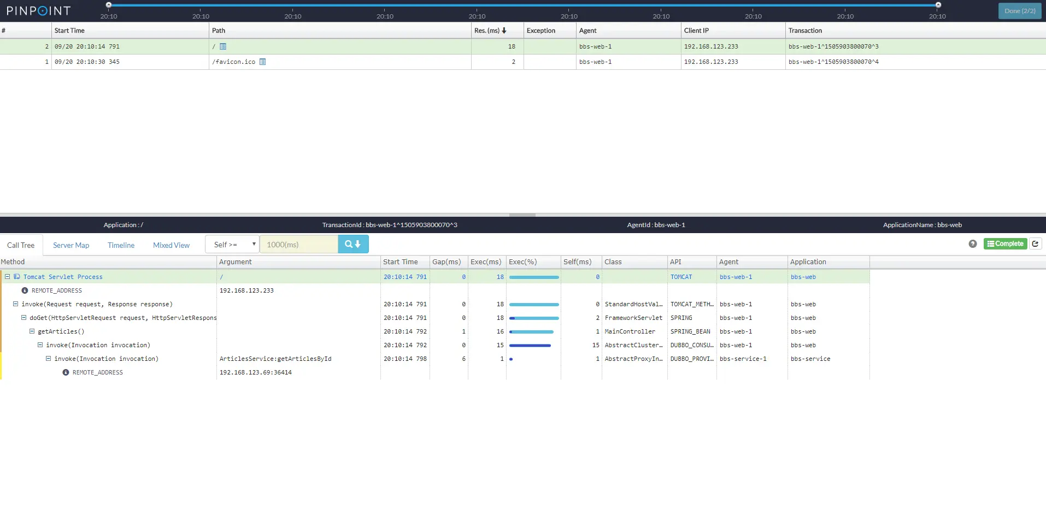Click transaction id bbs-web-1^1505903800070^4
The width and height of the screenshot is (1046, 523).
pos(833,62)
